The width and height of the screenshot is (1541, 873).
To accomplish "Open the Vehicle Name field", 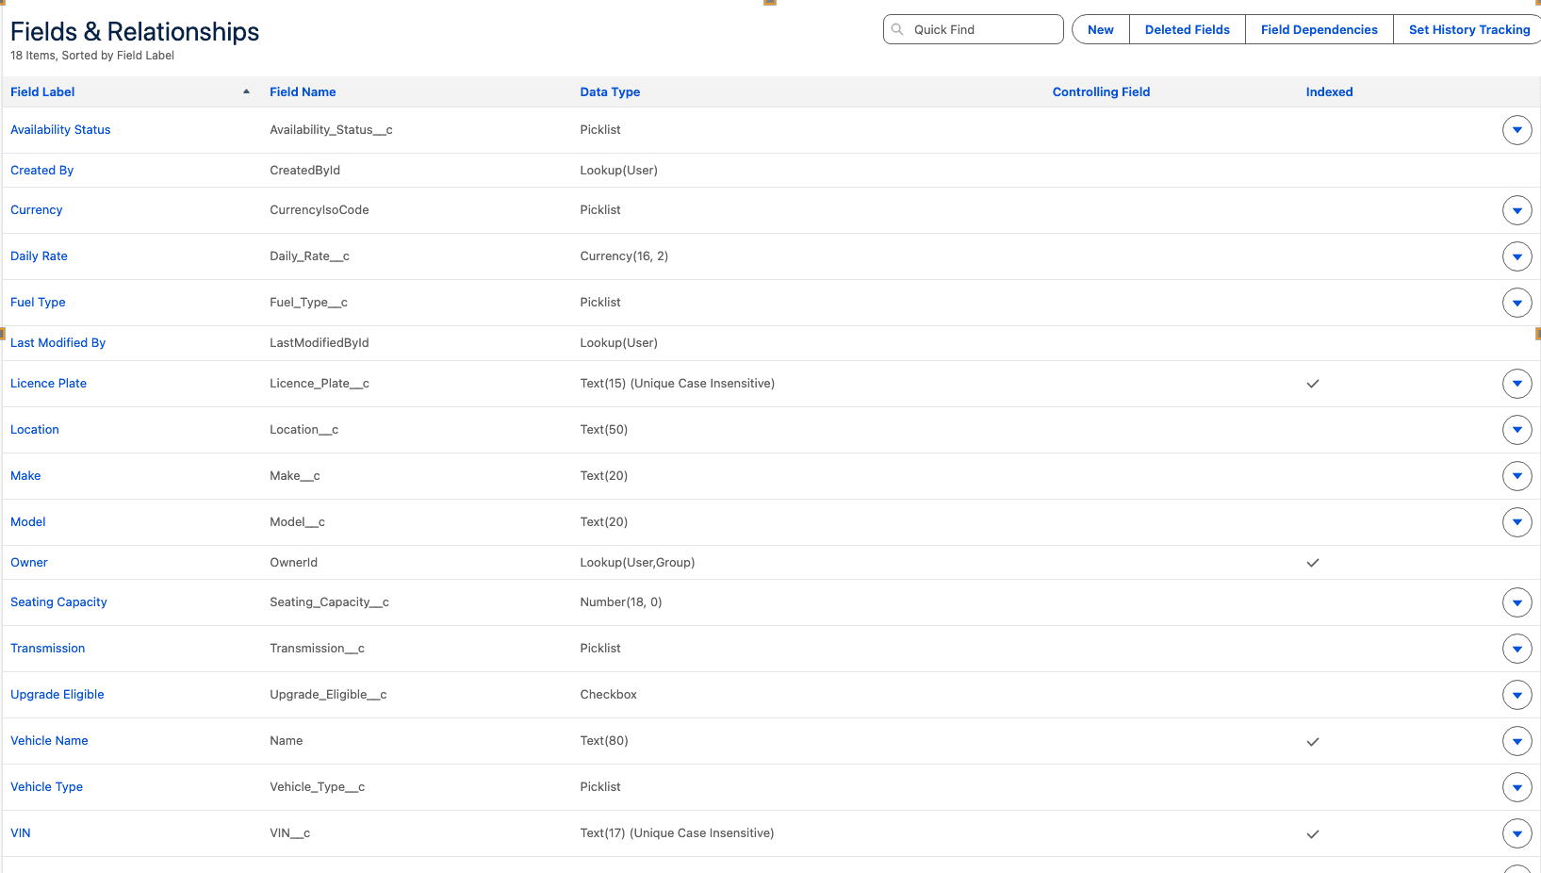I will click(x=49, y=741).
